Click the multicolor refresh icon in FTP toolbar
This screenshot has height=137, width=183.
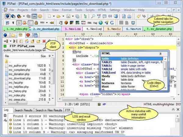click(27, 41)
